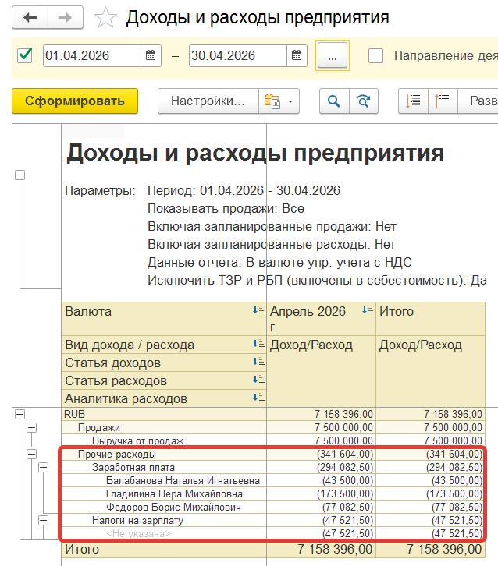Go back with the left arrow button
Screen dimensions: 498x566
click(x=30, y=17)
